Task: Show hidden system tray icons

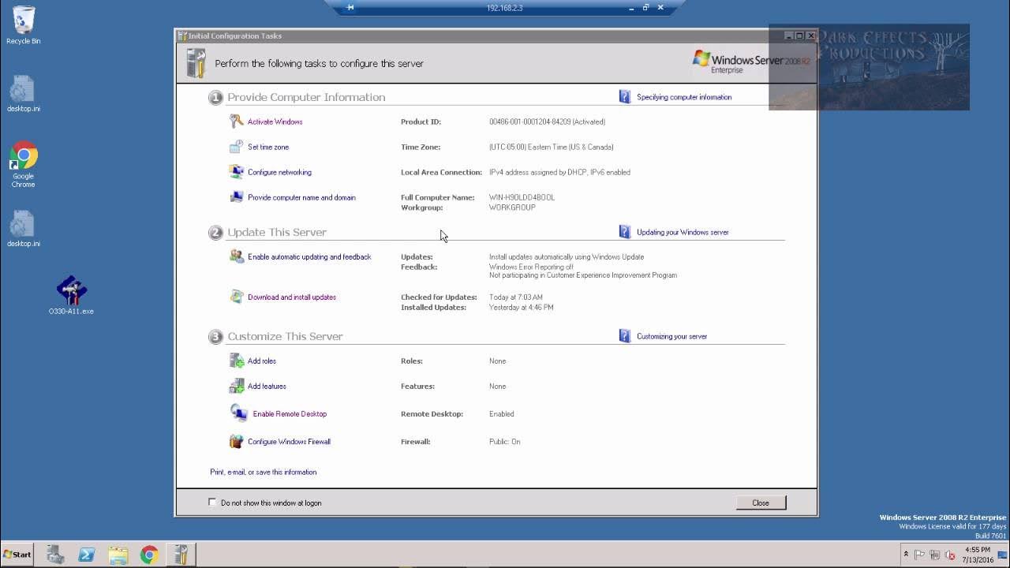Action: tap(906, 555)
